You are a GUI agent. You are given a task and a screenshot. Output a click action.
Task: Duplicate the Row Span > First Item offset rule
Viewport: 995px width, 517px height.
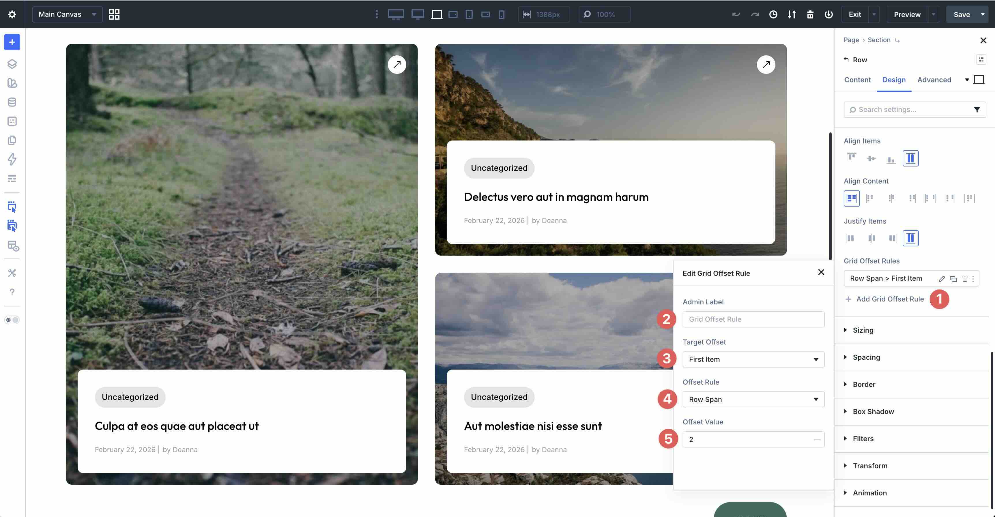click(x=953, y=278)
